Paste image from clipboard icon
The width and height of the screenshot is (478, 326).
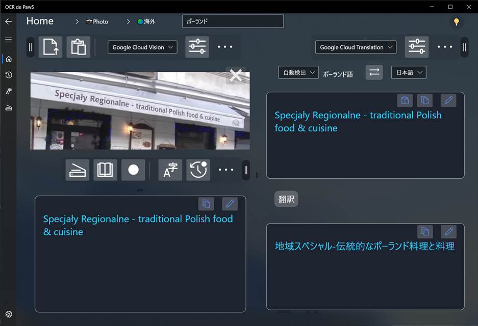78,47
